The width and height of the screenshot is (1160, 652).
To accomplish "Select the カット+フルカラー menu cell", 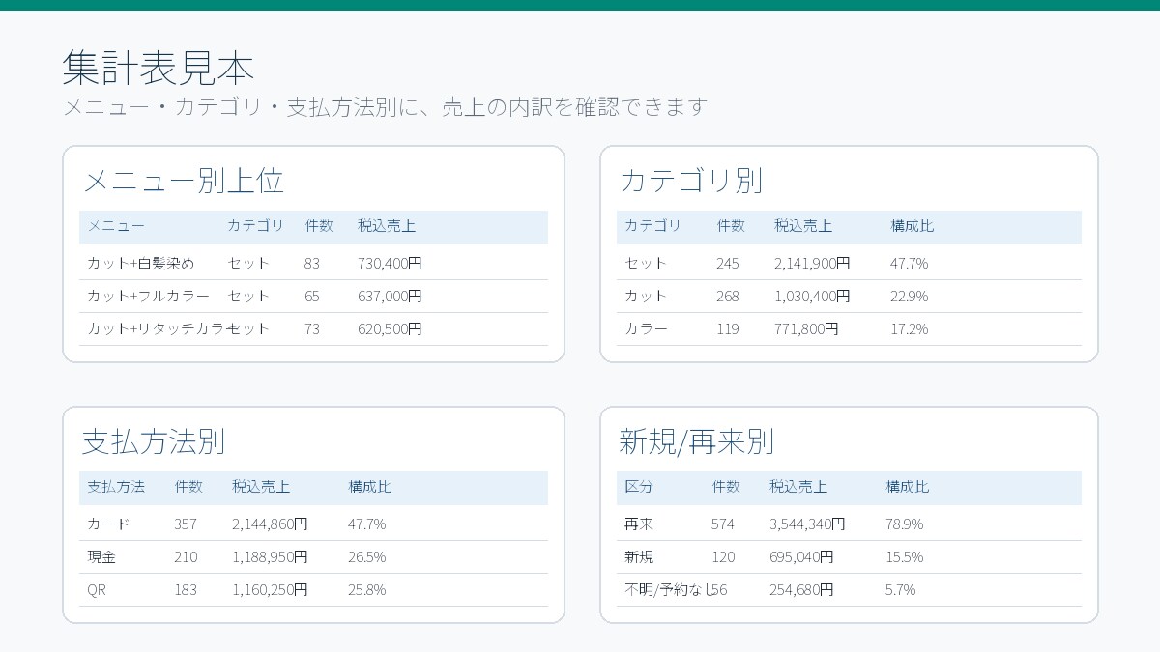I will coord(148,296).
